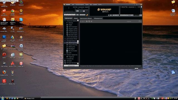Expand the playlists tree node
Image resolution: width=178 pixels, height=100 pixels.
tap(65, 37)
